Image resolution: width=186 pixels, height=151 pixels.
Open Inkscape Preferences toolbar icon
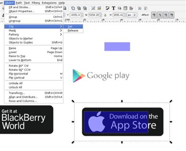139,8
